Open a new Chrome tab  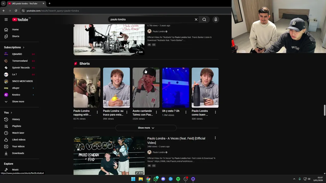coord(49,4)
